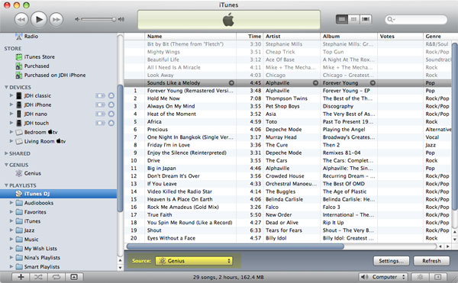Expand the JDH touch device
Viewport: 458px width, 283px height.
pyautogui.click(x=11, y=123)
